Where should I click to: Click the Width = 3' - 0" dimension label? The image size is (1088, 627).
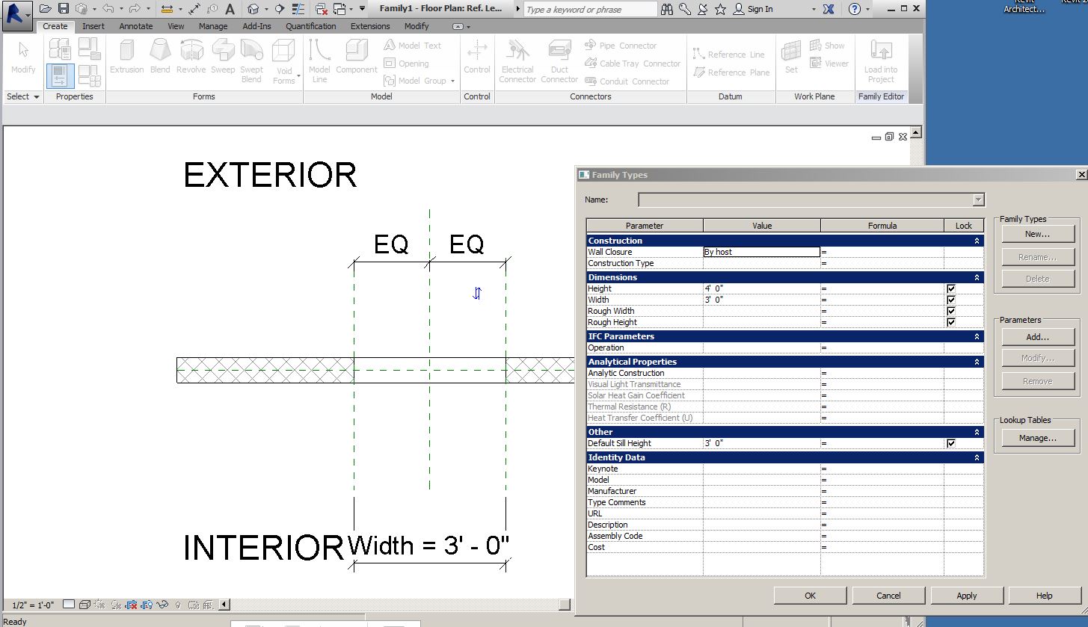tap(429, 546)
